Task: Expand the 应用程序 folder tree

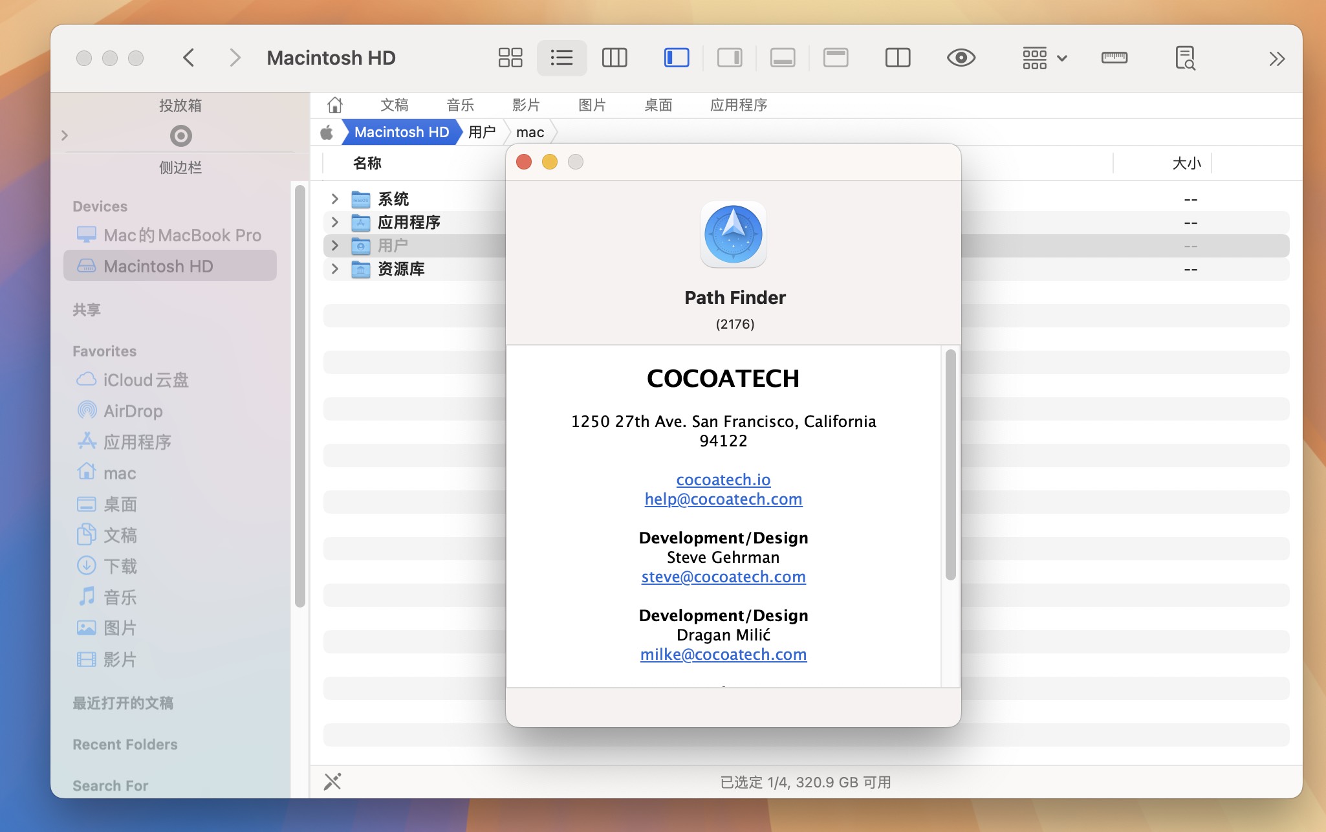Action: (334, 221)
